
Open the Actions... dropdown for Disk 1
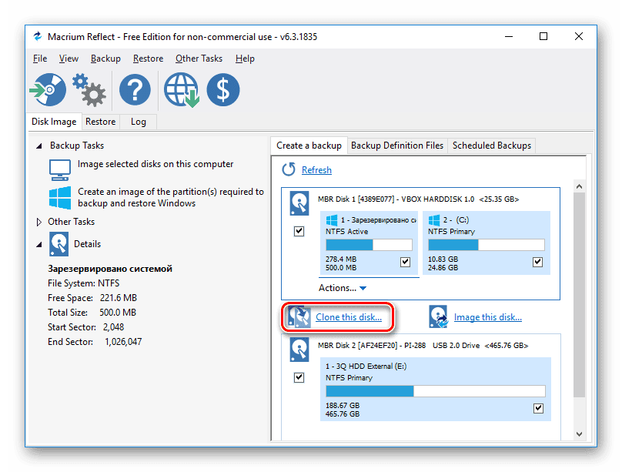pos(343,288)
